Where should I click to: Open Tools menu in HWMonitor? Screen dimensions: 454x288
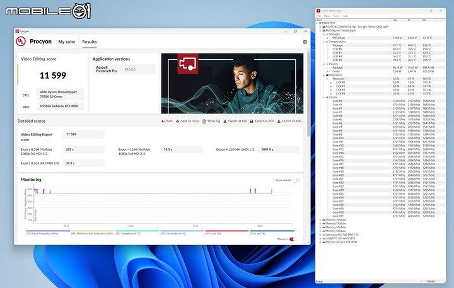click(336, 16)
